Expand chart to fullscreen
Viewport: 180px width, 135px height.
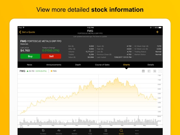(160, 71)
